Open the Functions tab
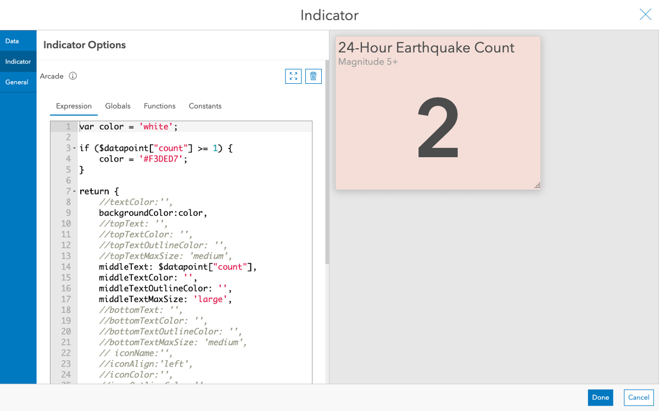Screen dimensions: 659x411 click(x=159, y=106)
